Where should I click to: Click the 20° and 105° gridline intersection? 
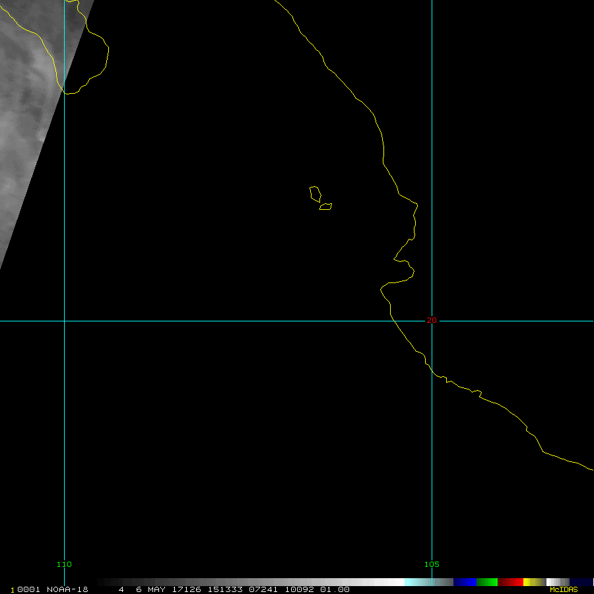tap(432, 321)
